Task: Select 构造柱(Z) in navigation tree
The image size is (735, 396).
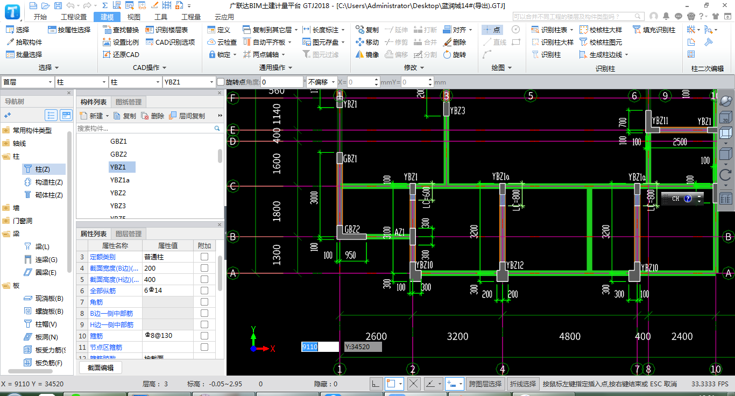Action: click(44, 182)
